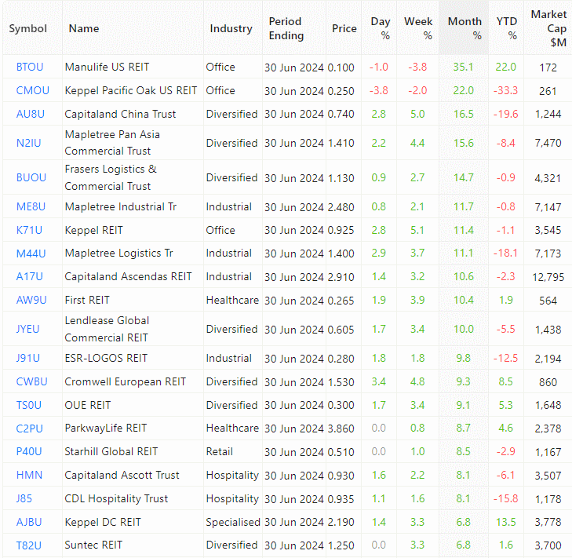Open the BTOU symbol link
The height and width of the screenshot is (558, 572).
[30, 67]
